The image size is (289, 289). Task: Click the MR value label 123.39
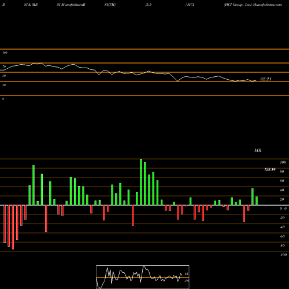click(270, 169)
